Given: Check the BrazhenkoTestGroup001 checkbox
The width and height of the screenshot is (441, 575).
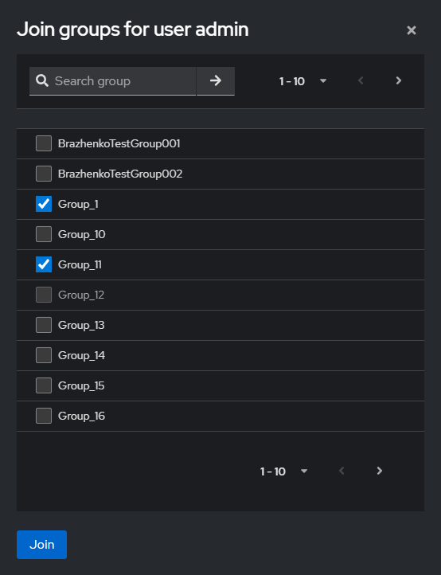Looking at the screenshot, I should click(44, 143).
